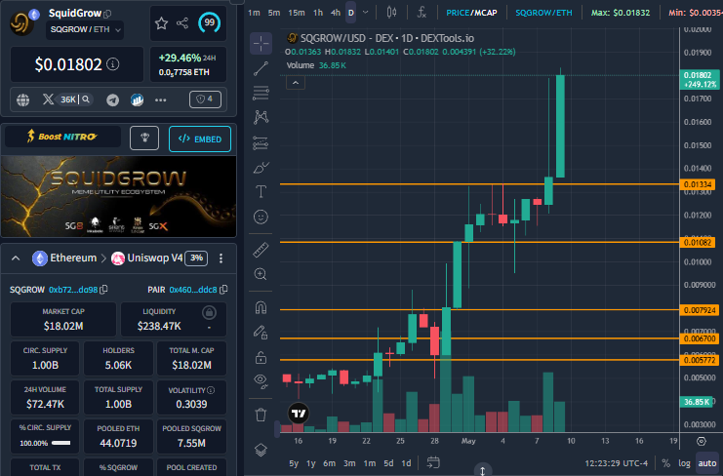The image size is (723, 476).
Task: Open the Telegram channel icon
Action: point(112,99)
